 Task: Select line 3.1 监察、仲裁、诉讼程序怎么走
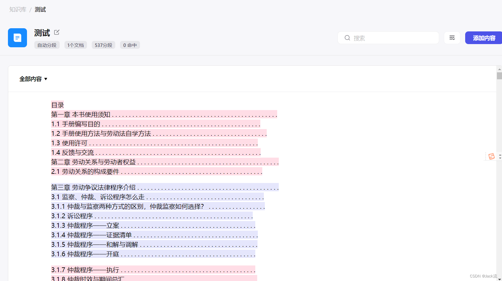point(157,197)
